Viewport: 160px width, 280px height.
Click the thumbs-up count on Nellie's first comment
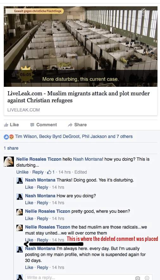[51, 172]
